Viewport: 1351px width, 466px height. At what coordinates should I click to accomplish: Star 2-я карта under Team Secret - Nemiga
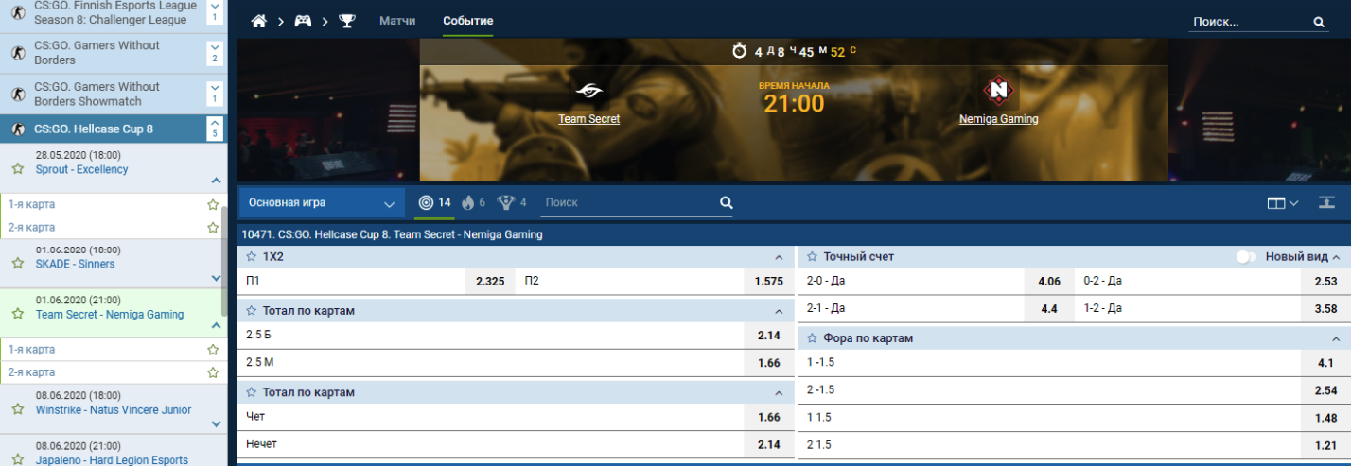click(x=213, y=372)
